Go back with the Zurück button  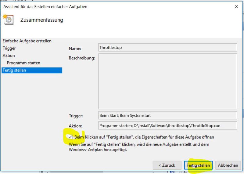point(167,165)
